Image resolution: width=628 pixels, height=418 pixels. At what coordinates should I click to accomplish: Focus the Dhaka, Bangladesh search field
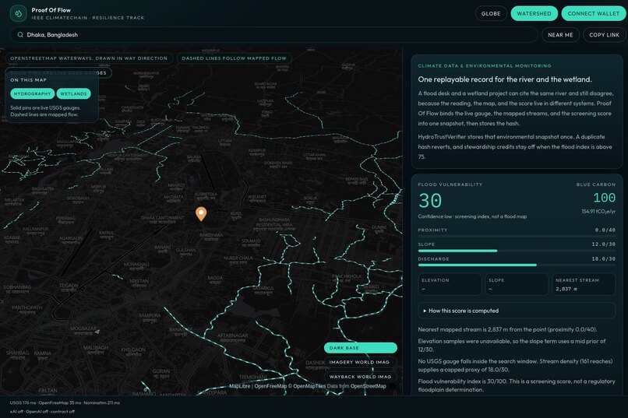[274, 35]
